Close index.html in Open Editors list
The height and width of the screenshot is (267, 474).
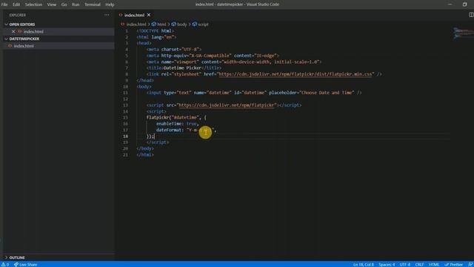[13, 31]
